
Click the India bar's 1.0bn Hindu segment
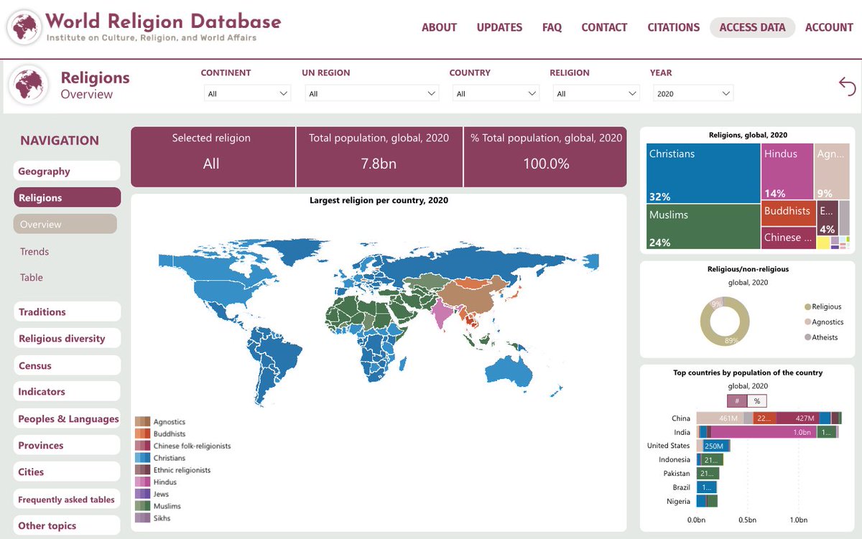tap(764, 432)
